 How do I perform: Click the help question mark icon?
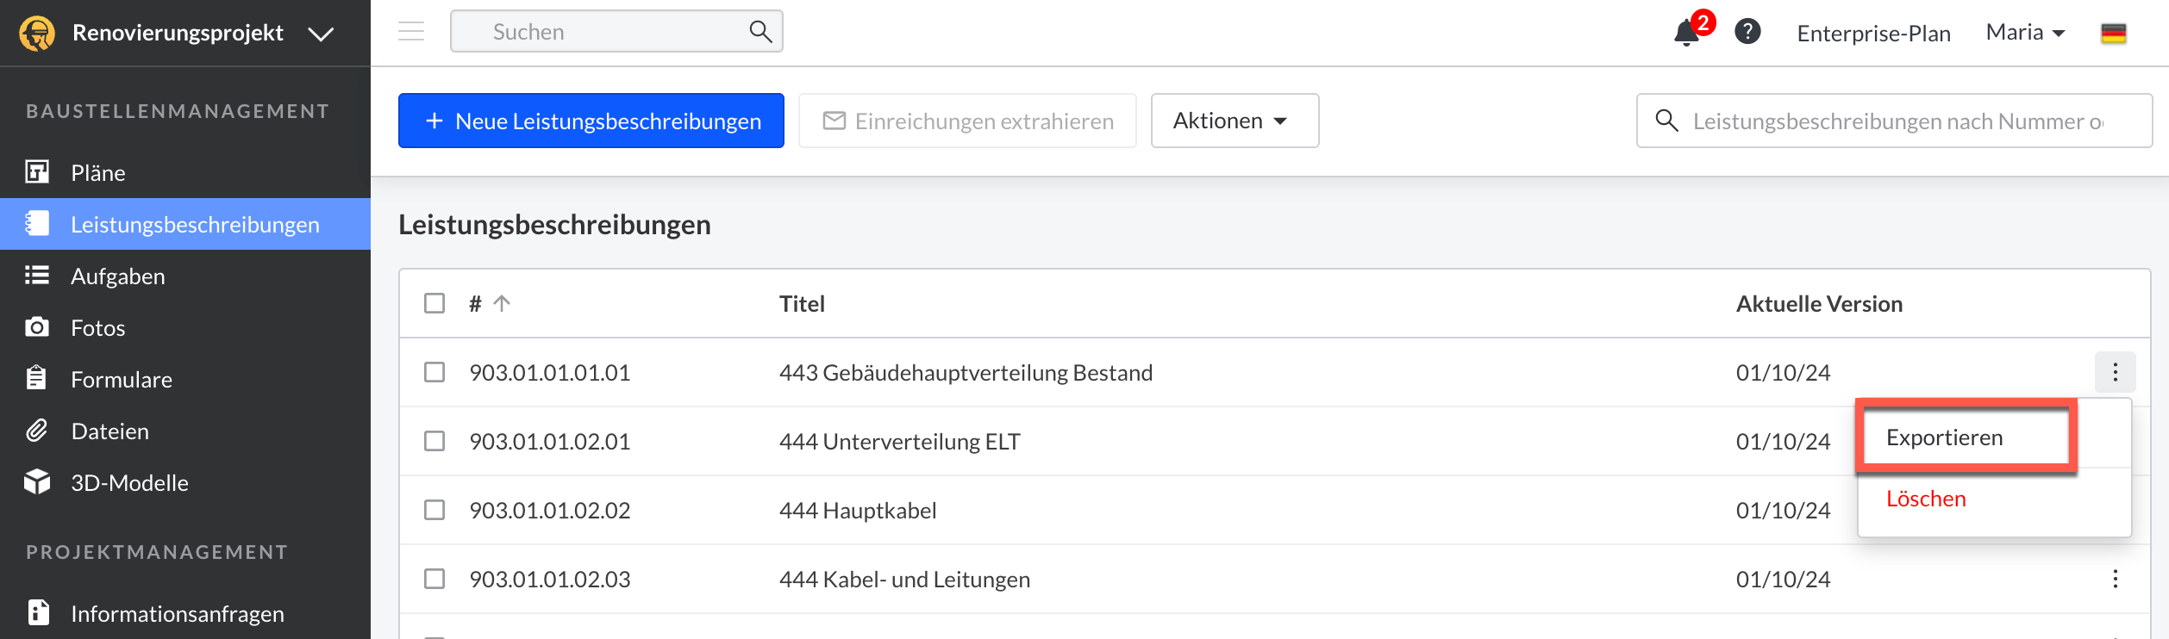1747,32
